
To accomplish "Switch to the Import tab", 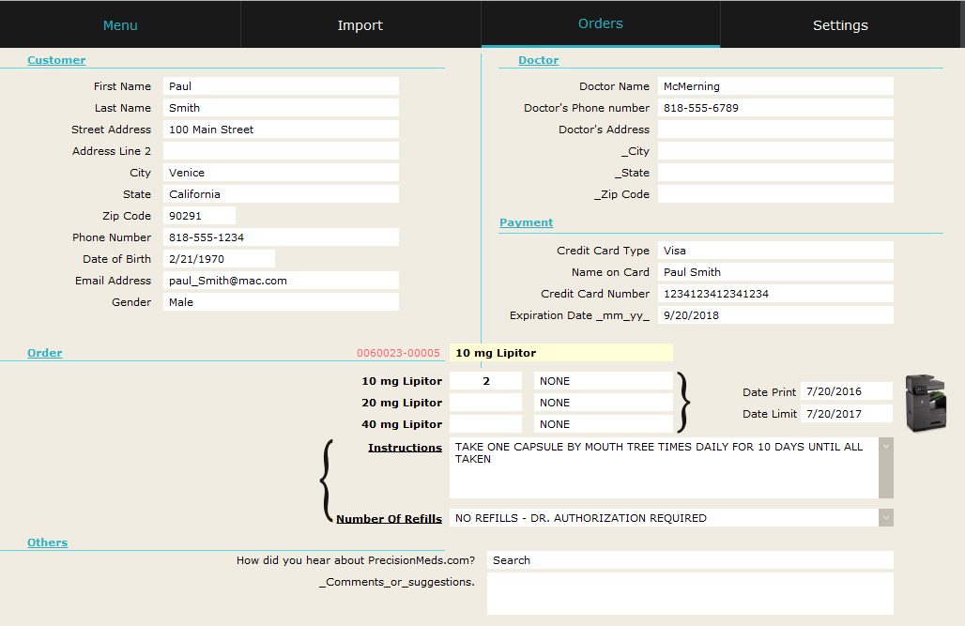I will [360, 24].
